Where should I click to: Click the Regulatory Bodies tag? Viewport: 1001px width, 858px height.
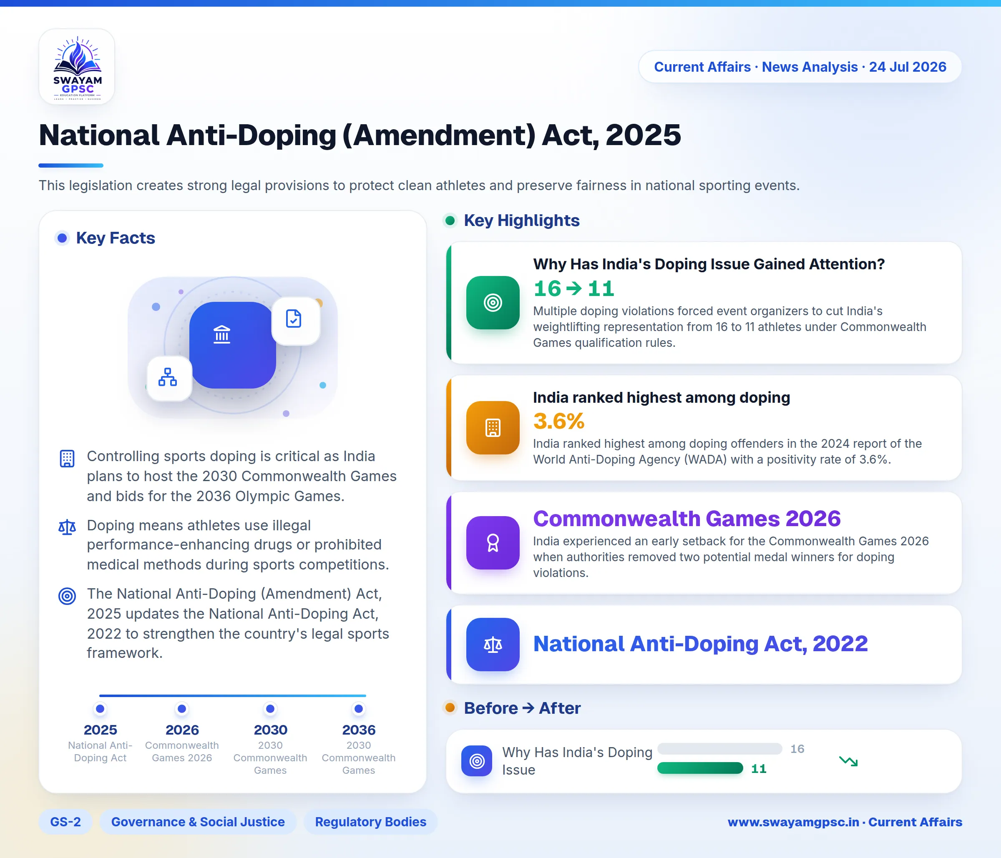[370, 822]
